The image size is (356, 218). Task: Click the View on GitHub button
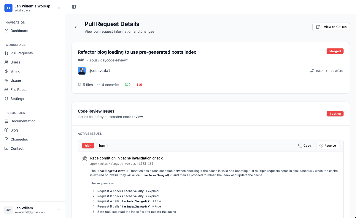[331, 27]
